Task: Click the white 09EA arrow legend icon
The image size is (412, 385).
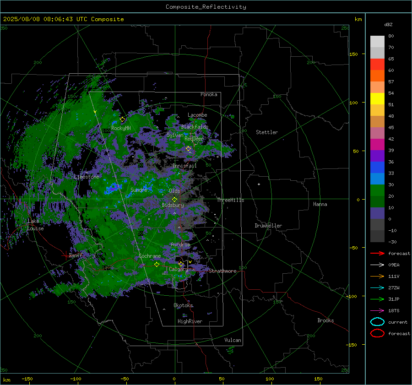Action: point(377,265)
